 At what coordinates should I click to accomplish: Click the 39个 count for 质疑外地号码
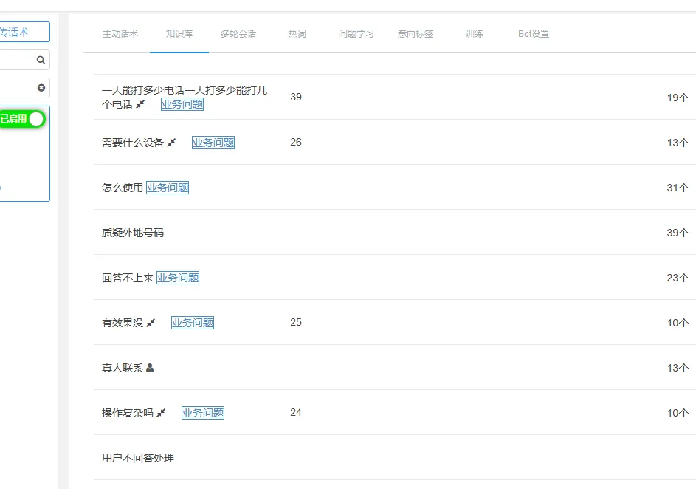tap(678, 233)
